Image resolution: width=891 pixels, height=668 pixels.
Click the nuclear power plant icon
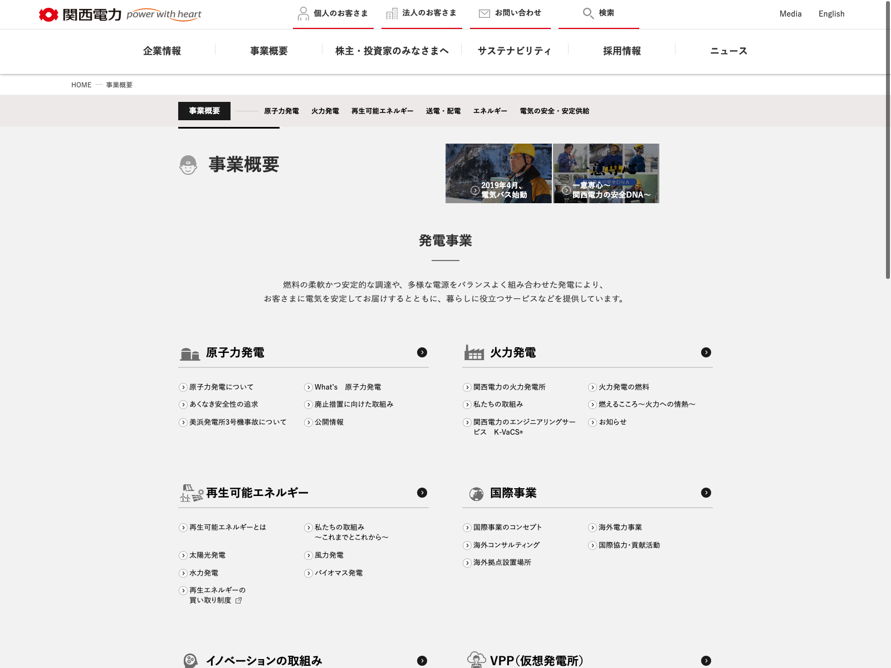click(190, 353)
